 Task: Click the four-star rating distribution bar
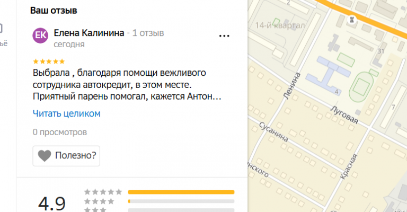[181, 201]
